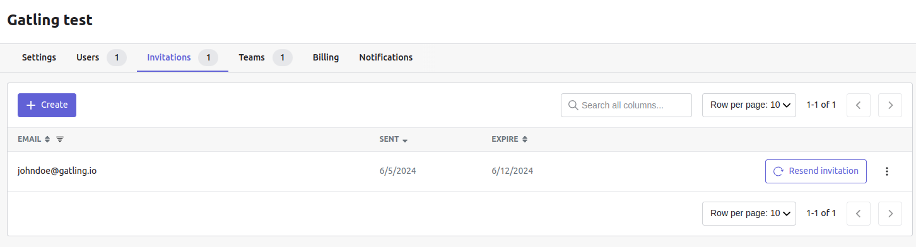Expand top Row per page dropdown
This screenshot has width=916, height=247.
[749, 105]
